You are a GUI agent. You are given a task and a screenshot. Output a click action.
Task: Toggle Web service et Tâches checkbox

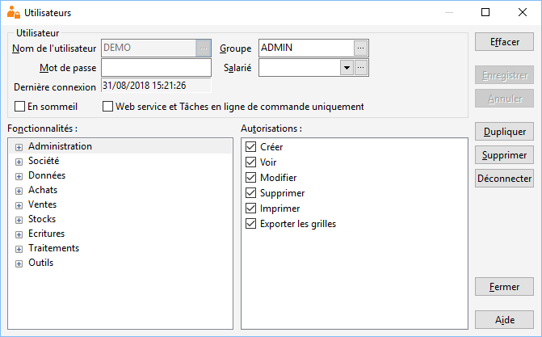pos(107,107)
